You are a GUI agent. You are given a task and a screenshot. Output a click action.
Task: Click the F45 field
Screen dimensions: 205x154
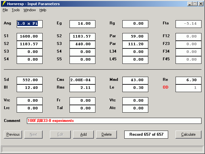pyautogui.click(x=188, y=60)
